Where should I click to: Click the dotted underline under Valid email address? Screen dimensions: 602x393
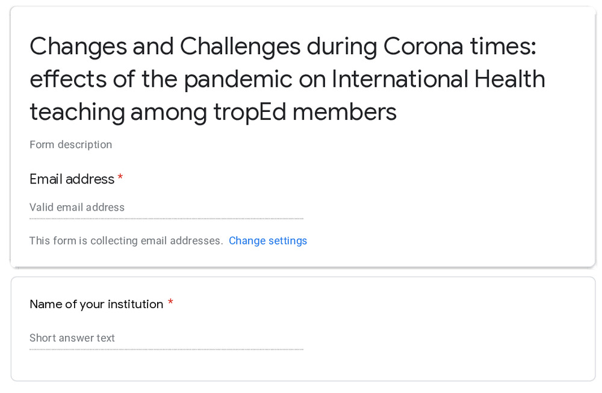click(166, 218)
